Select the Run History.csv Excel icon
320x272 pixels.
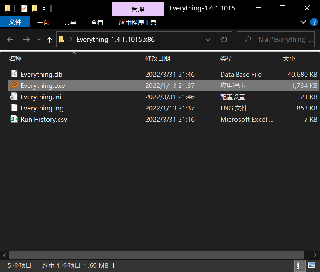tap(14, 119)
